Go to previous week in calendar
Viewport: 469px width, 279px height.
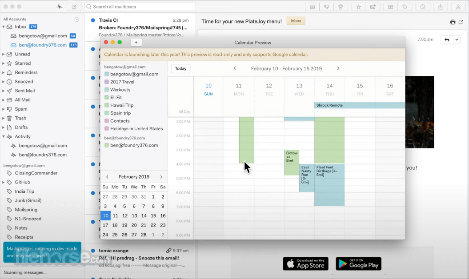tap(235, 68)
